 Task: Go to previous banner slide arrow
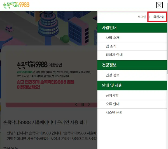click(76, 104)
